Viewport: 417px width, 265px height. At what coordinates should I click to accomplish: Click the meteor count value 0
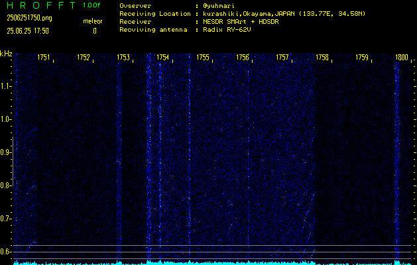pyautogui.click(x=95, y=31)
